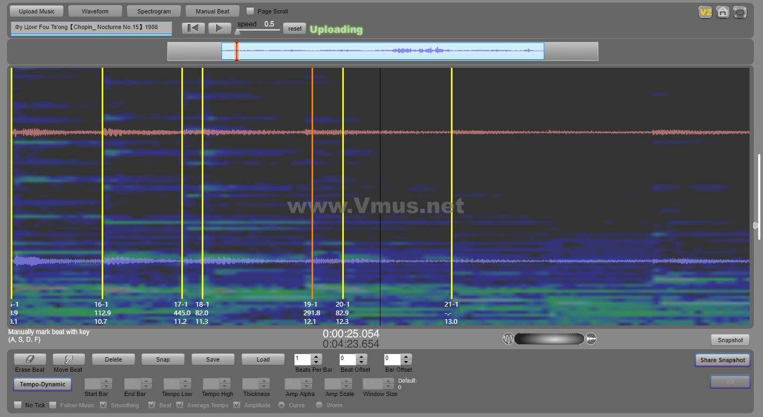Viewport: 763px width, 417px height.
Task: Switch to Waveform view
Action: coord(95,11)
